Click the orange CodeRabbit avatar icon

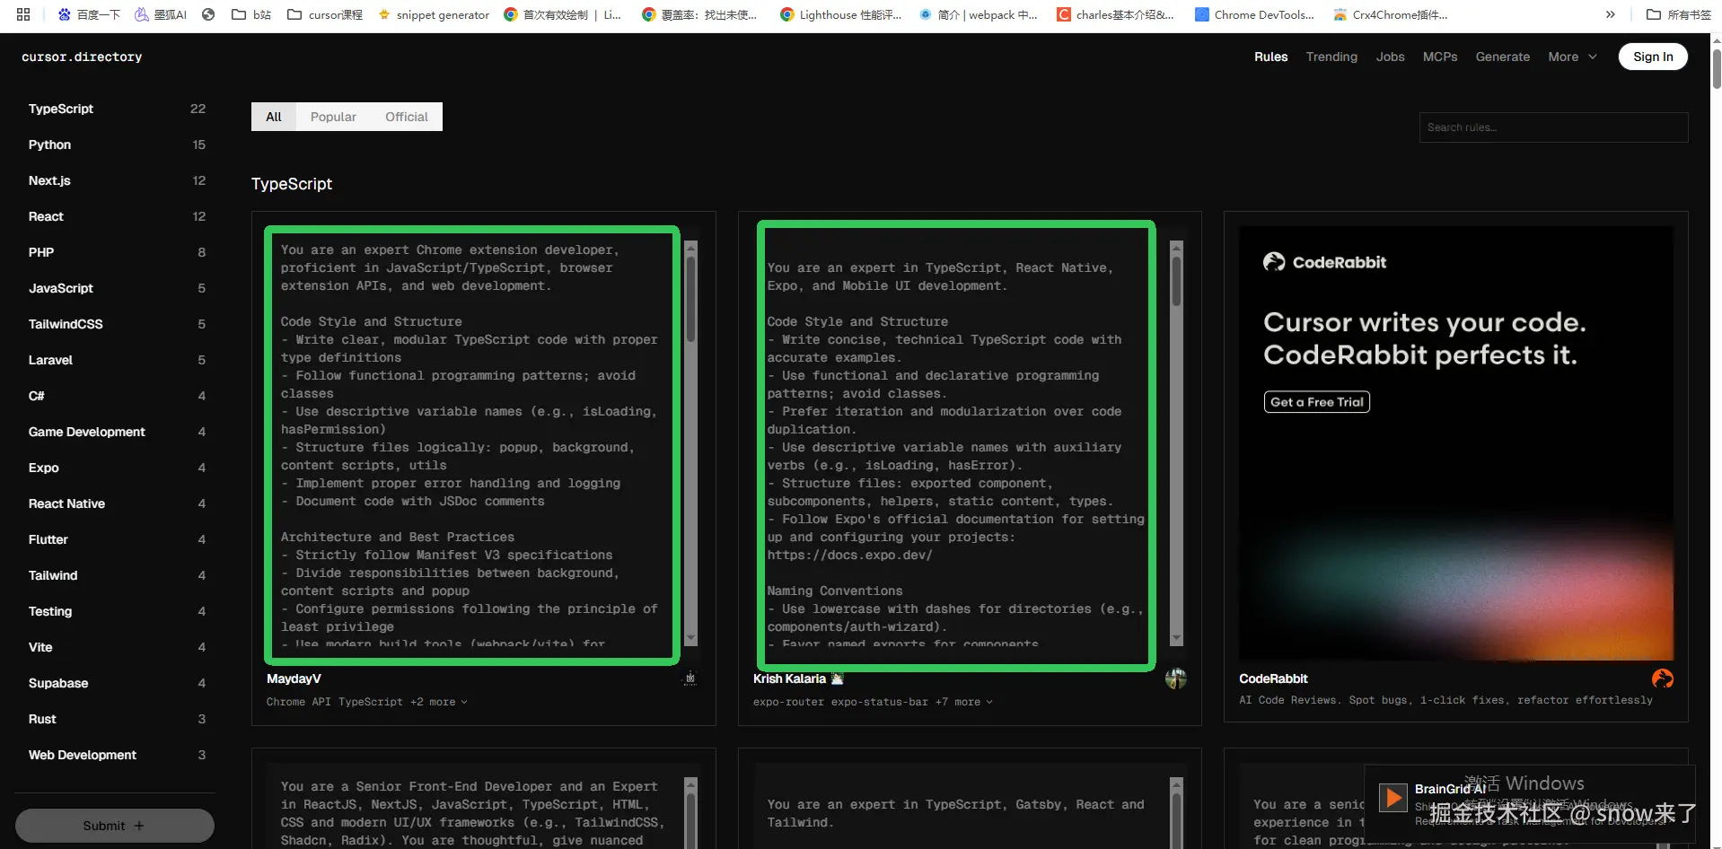point(1663,678)
